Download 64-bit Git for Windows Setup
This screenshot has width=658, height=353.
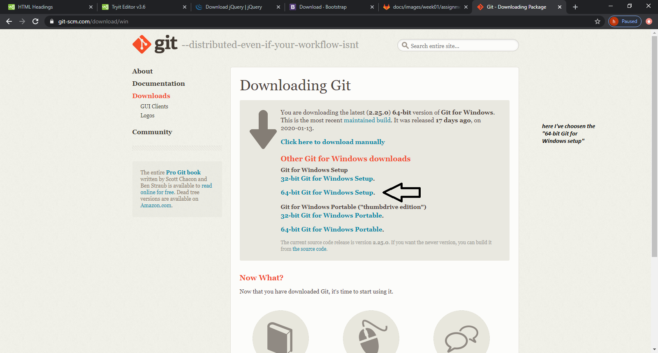(328, 193)
